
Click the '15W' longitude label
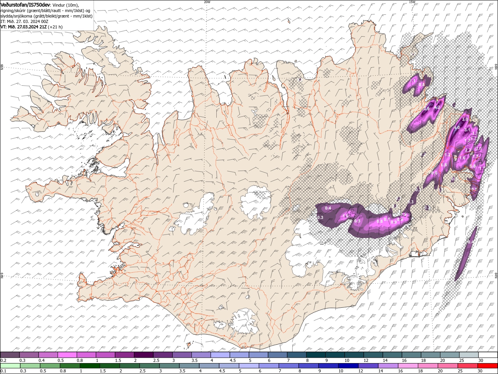[x=412, y=2]
